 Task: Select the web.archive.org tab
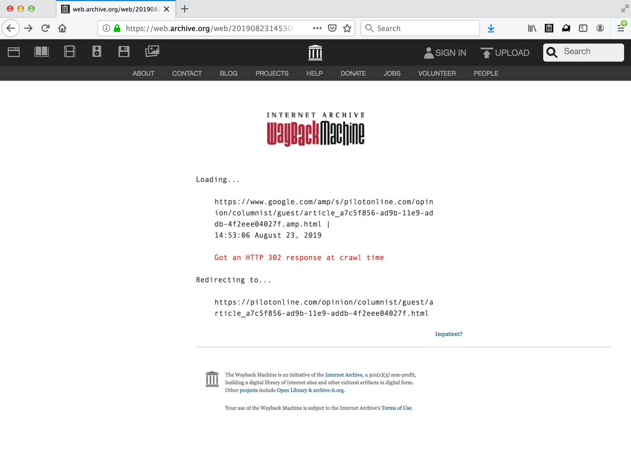point(116,9)
